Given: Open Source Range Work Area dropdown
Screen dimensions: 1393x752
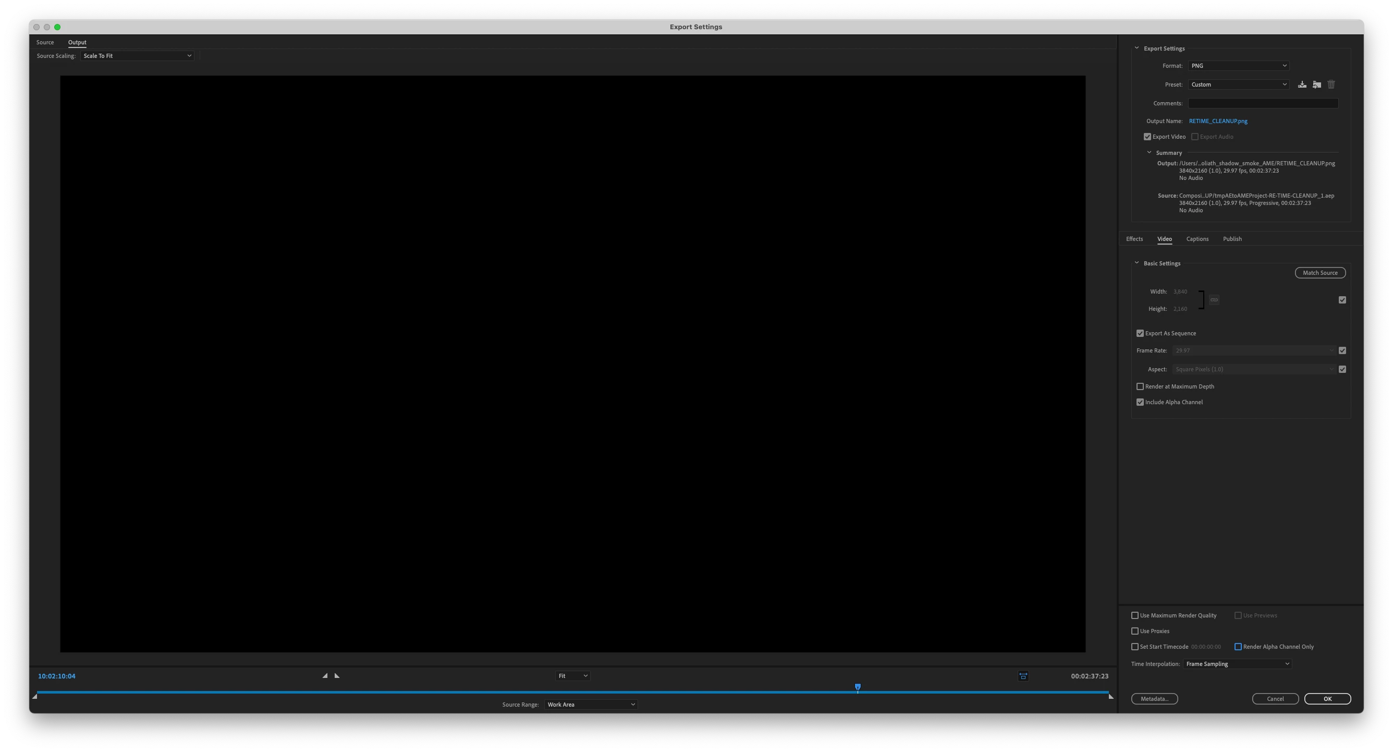Looking at the screenshot, I should click(591, 705).
